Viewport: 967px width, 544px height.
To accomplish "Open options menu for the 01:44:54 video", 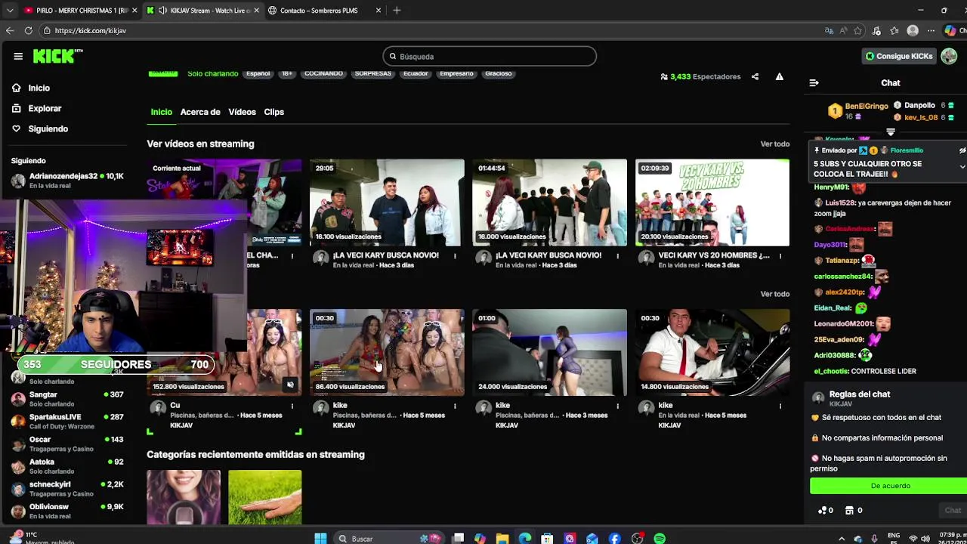I will coord(617,256).
